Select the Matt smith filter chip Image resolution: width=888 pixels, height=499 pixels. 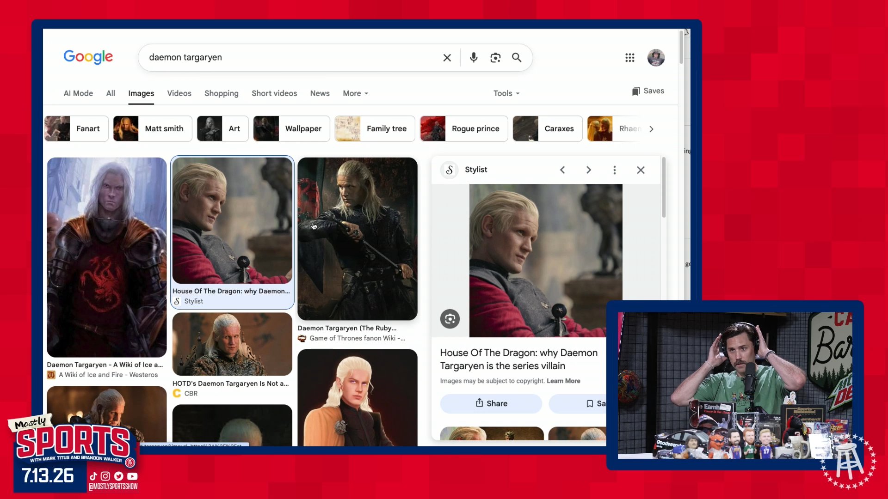pyautogui.click(x=153, y=128)
